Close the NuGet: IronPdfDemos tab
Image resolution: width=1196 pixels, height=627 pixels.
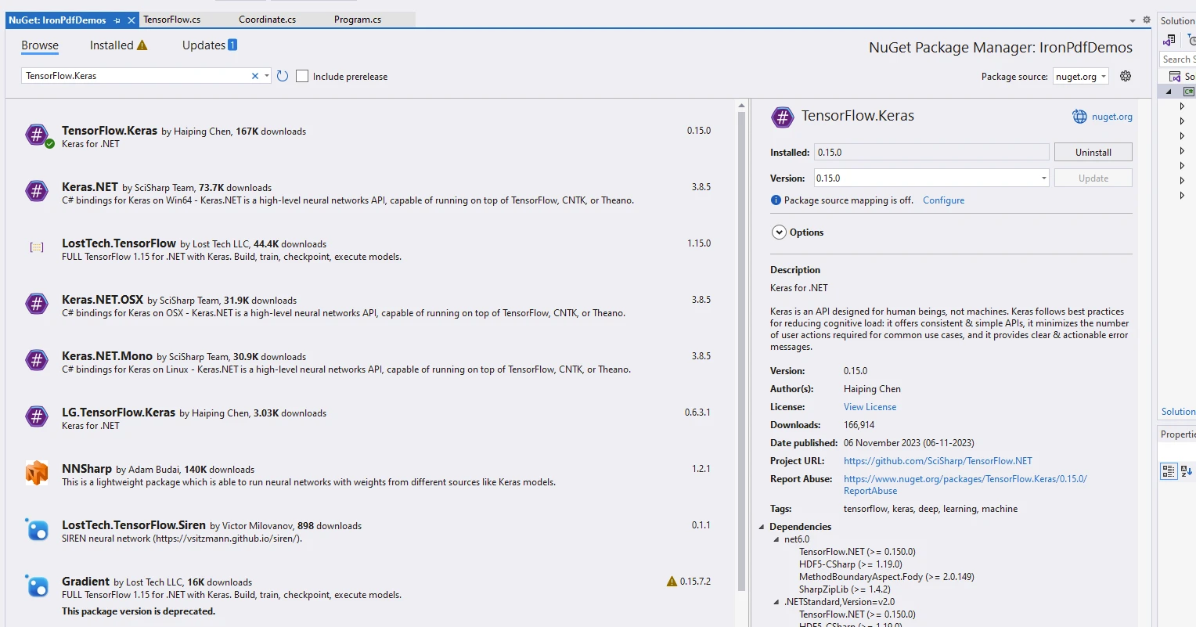tap(131, 20)
